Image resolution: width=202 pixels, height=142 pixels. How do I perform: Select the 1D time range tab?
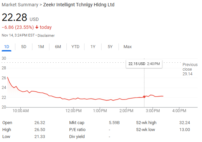(x=7, y=47)
